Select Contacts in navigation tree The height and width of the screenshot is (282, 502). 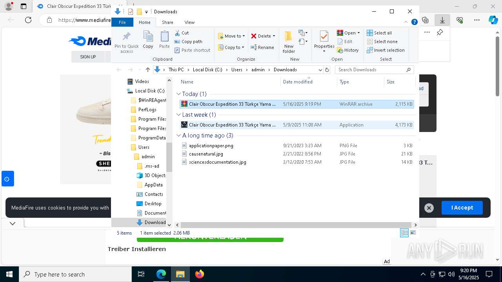pyautogui.click(x=154, y=194)
